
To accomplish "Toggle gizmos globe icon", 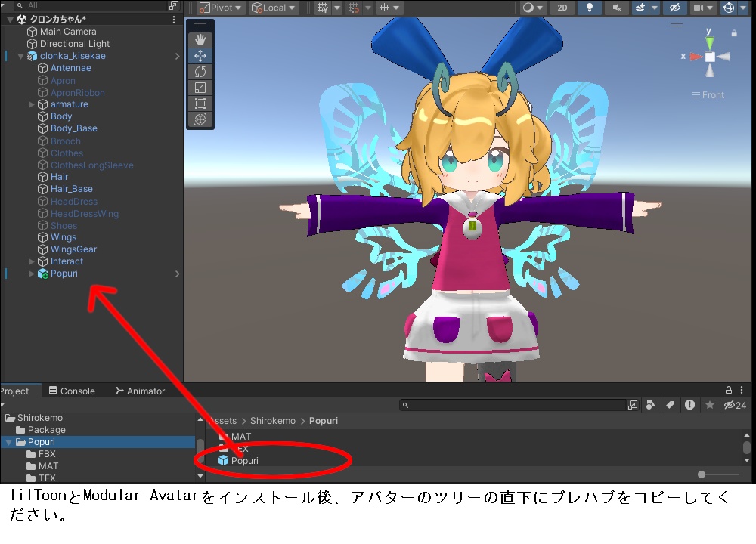I will [x=729, y=8].
